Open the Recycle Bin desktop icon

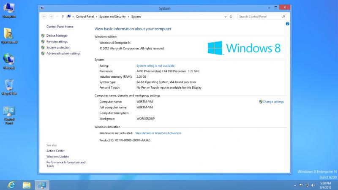pyautogui.click(x=9, y=87)
